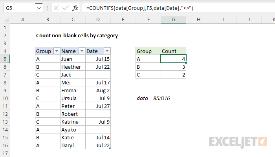The image size is (275, 157).
Task: Click the cell containing 'Peter'
Action: coord(73,106)
